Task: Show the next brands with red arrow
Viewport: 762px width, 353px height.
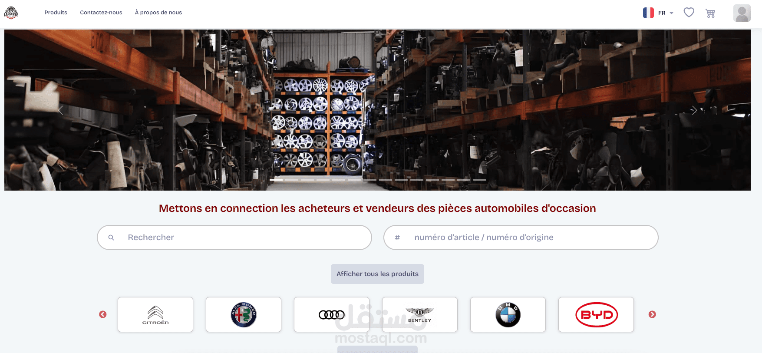Action: [x=652, y=314]
